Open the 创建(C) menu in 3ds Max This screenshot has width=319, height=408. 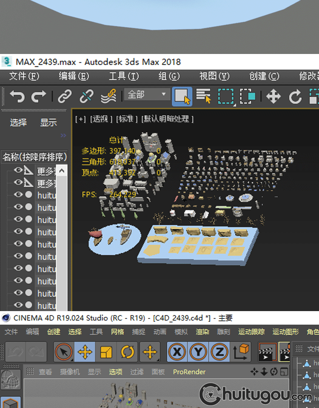(x=264, y=76)
